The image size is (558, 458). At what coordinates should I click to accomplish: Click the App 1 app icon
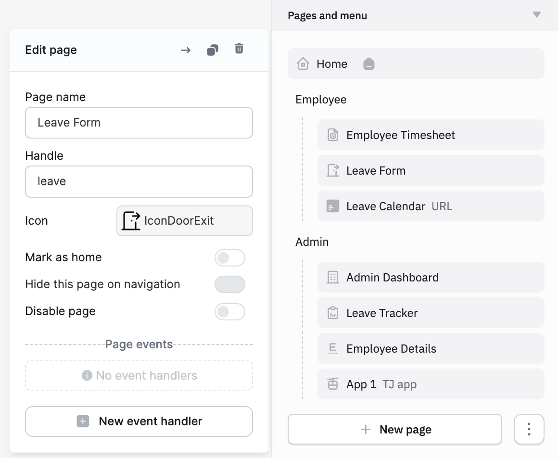(332, 384)
